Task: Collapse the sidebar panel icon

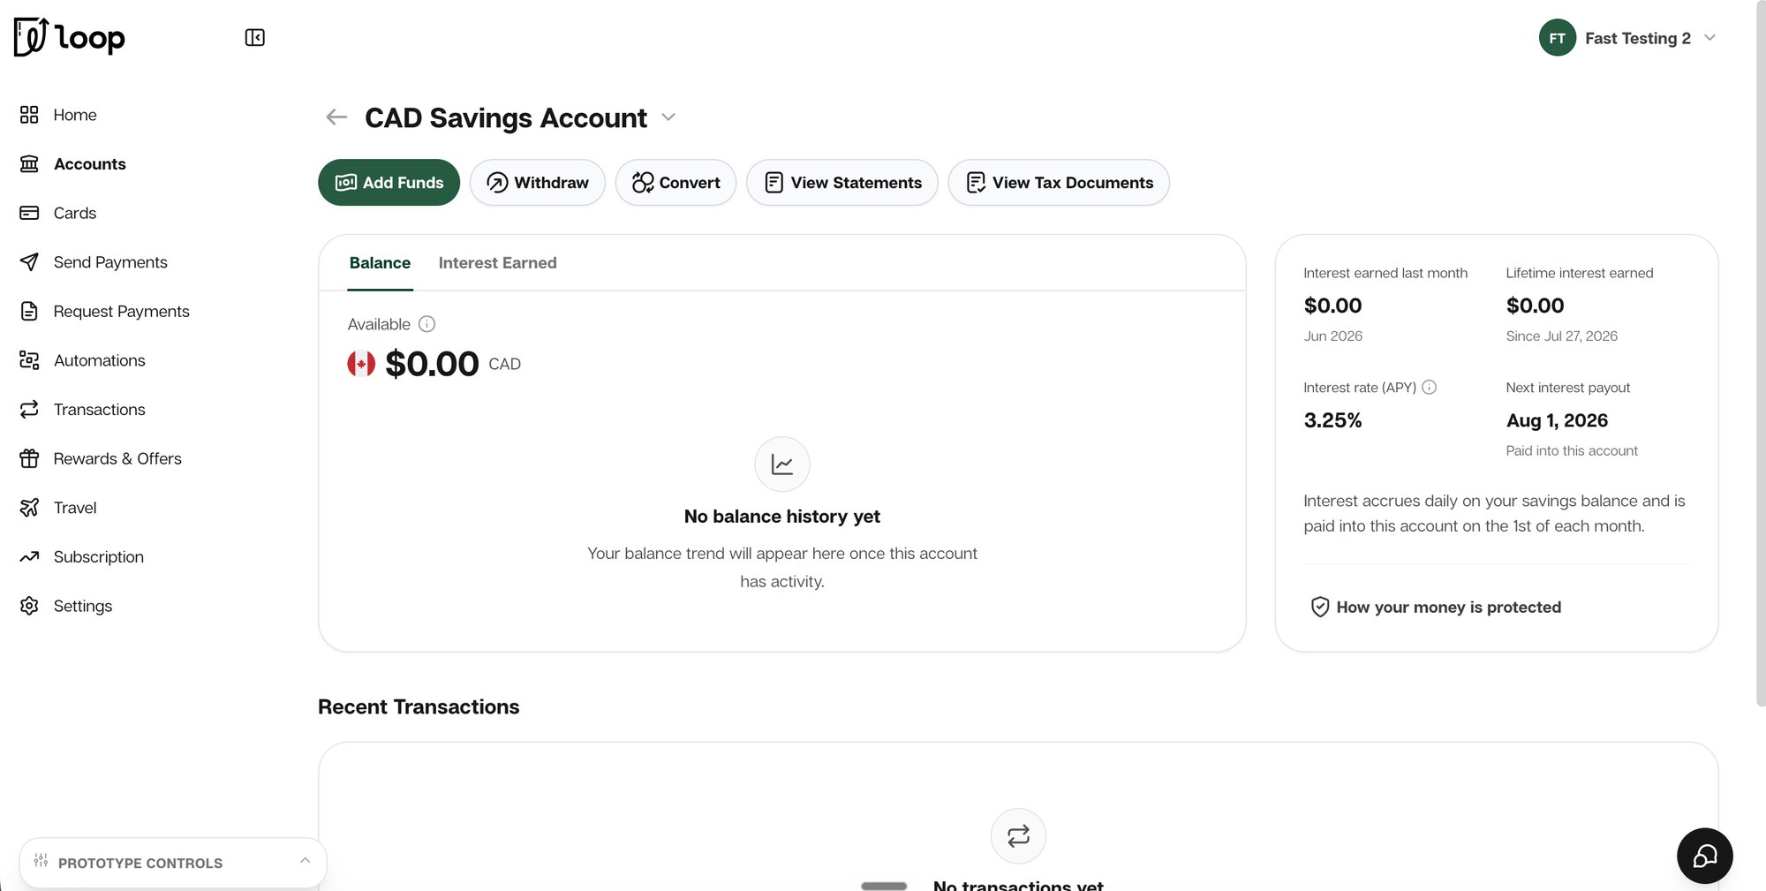Action: pos(254,37)
